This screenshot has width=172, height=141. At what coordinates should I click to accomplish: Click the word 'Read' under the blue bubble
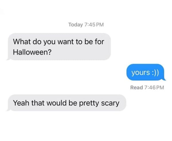[136, 88]
